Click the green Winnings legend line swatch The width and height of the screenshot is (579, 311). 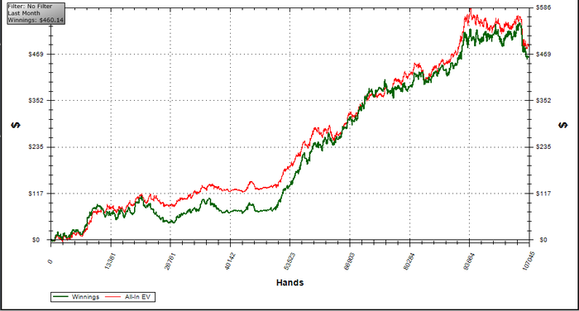pos(60,297)
